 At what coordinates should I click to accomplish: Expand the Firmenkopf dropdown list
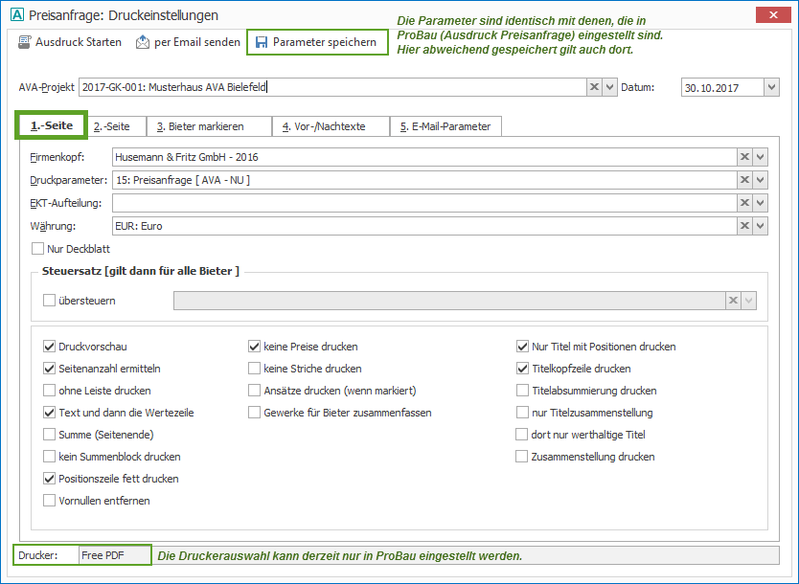coord(760,157)
